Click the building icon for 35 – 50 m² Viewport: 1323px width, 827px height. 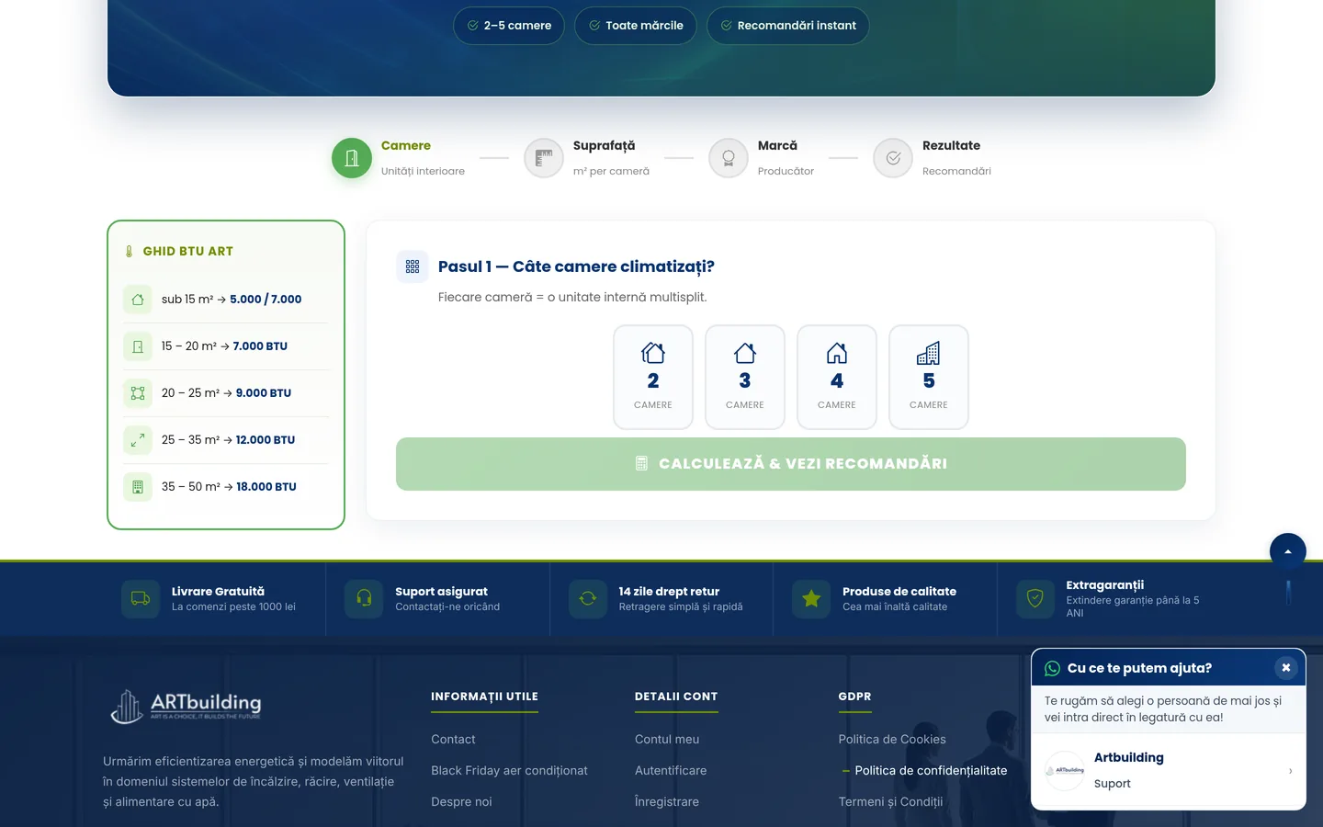tap(138, 487)
